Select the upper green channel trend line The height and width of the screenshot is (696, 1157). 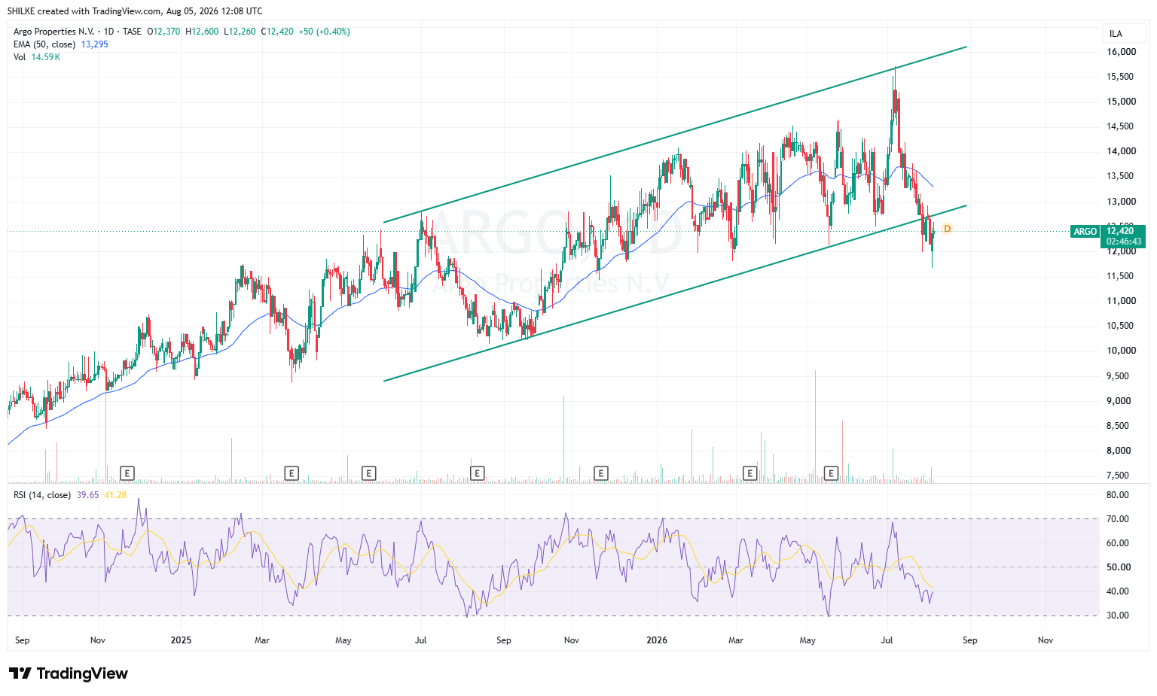coord(675,135)
